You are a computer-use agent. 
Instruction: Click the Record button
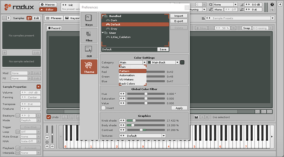54,28
